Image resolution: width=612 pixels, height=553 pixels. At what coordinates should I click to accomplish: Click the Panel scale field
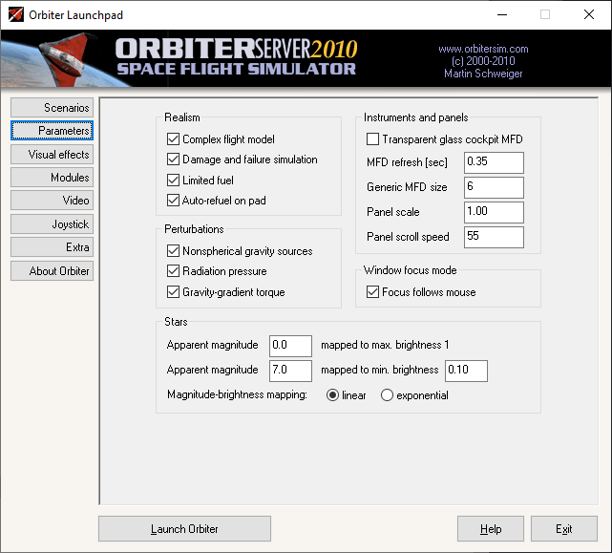click(494, 212)
